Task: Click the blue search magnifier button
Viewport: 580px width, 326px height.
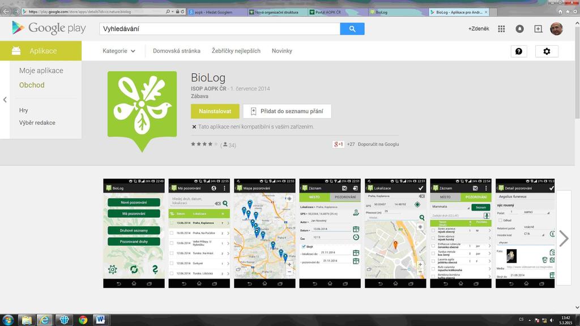Action: coord(352,29)
